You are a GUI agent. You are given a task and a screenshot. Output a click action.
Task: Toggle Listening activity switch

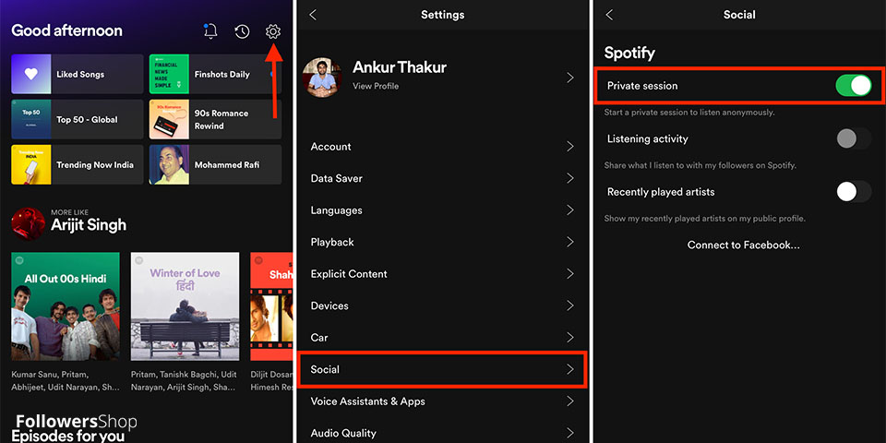click(x=853, y=138)
